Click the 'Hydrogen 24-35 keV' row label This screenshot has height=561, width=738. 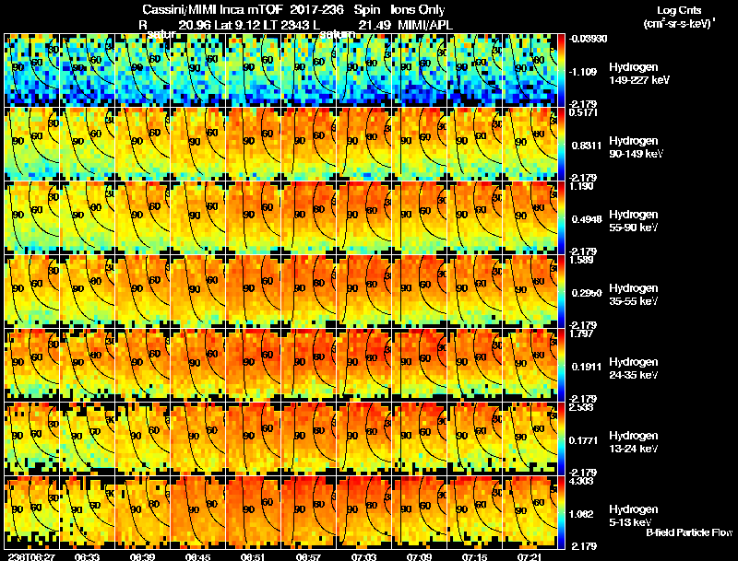[x=634, y=368]
